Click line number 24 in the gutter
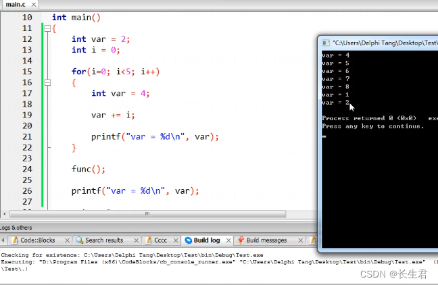The image size is (438, 285). coord(27,169)
